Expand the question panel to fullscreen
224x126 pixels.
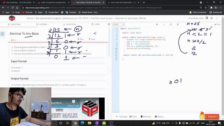(109, 24)
